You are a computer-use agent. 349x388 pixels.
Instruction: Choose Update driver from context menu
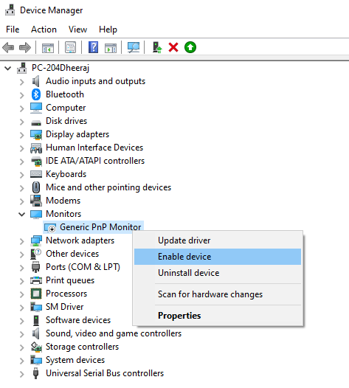click(218, 240)
